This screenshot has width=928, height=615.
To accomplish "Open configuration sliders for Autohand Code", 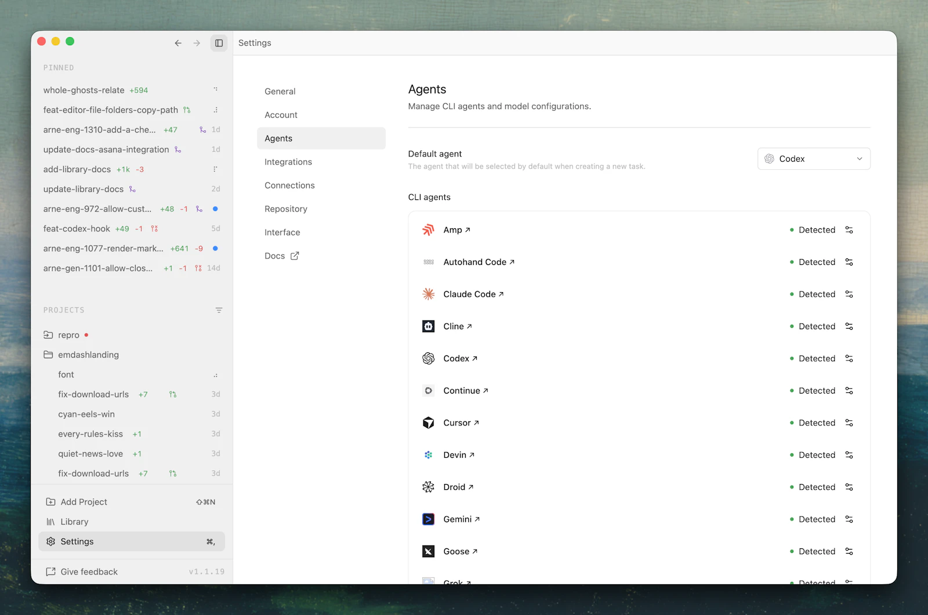I will point(849,262).
